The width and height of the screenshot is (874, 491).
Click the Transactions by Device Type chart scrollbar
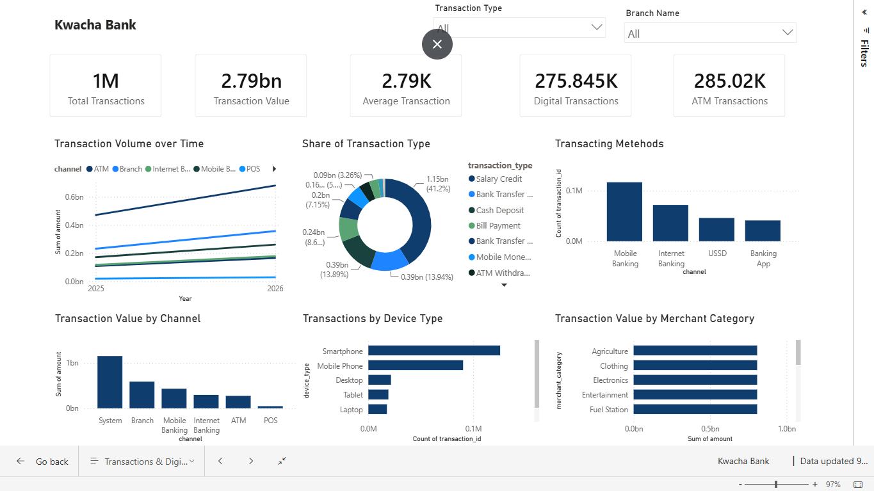pyautogui.click(x=537, y=374)
